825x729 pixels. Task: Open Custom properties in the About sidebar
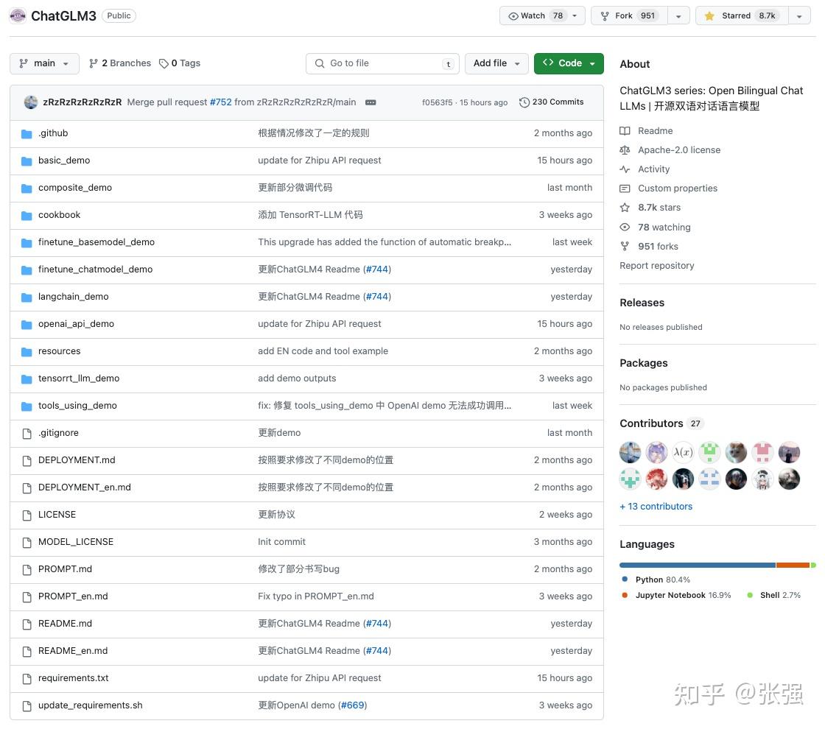pyautogui.click(x=677, y=188)
